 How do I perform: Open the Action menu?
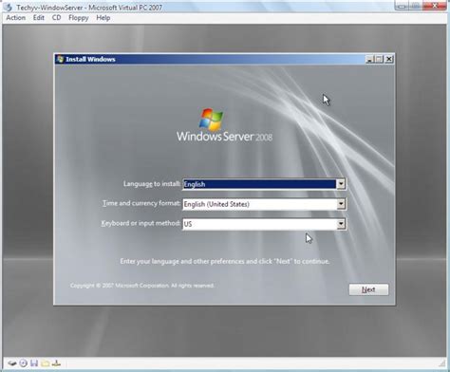tap(16, 18)
